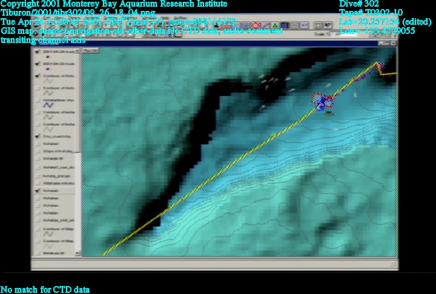Click the purple point symbol under the 2001-04-24 layer
This screenshot has height=294, width=436.
tap(47, 57)
